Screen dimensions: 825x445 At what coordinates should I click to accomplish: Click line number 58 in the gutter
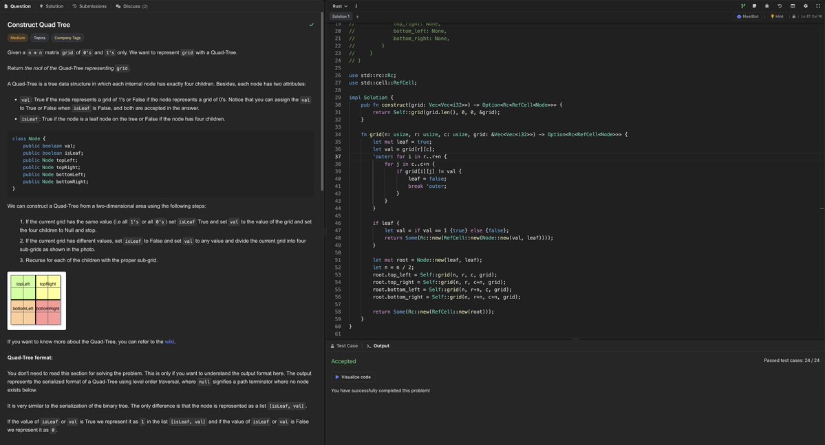coord(337,312)
